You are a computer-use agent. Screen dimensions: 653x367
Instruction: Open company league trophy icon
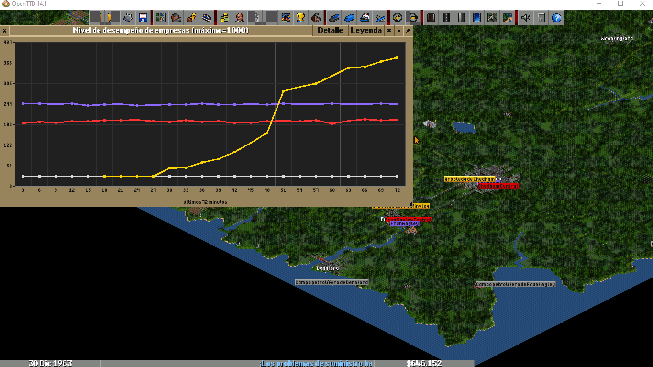pos(301,18)
